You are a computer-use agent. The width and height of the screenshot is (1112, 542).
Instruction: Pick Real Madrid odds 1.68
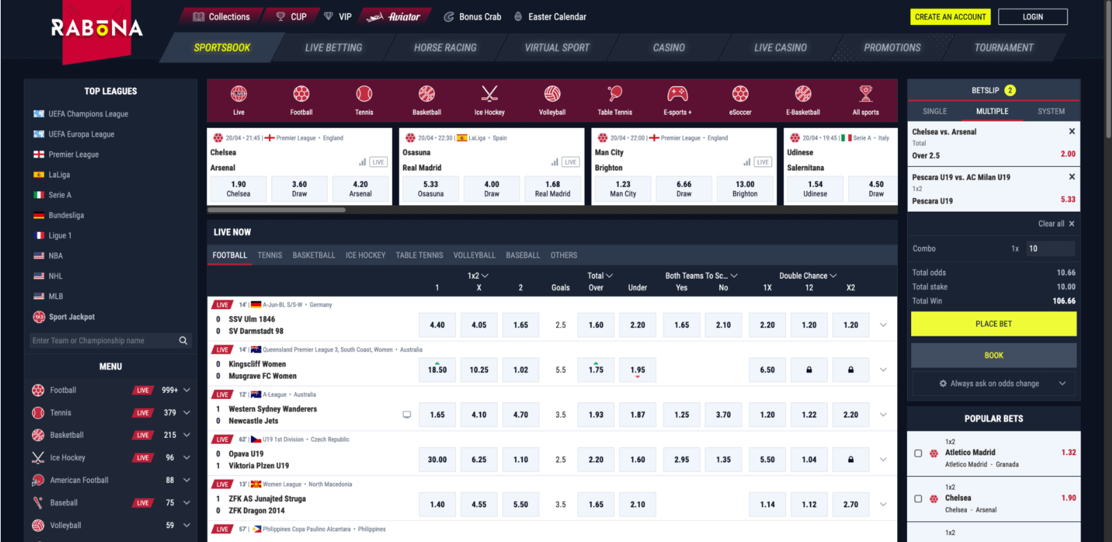pyautogui.click(x=553, y=188)
